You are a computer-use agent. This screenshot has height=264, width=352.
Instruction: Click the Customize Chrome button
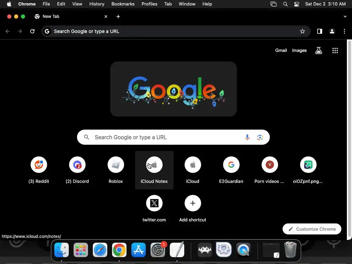pos(312,229)
